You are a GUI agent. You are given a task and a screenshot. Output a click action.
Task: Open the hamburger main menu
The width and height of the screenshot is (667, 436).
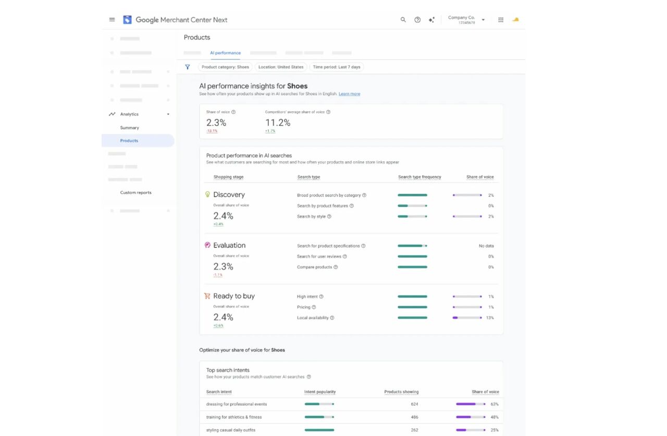click(112, 20)
